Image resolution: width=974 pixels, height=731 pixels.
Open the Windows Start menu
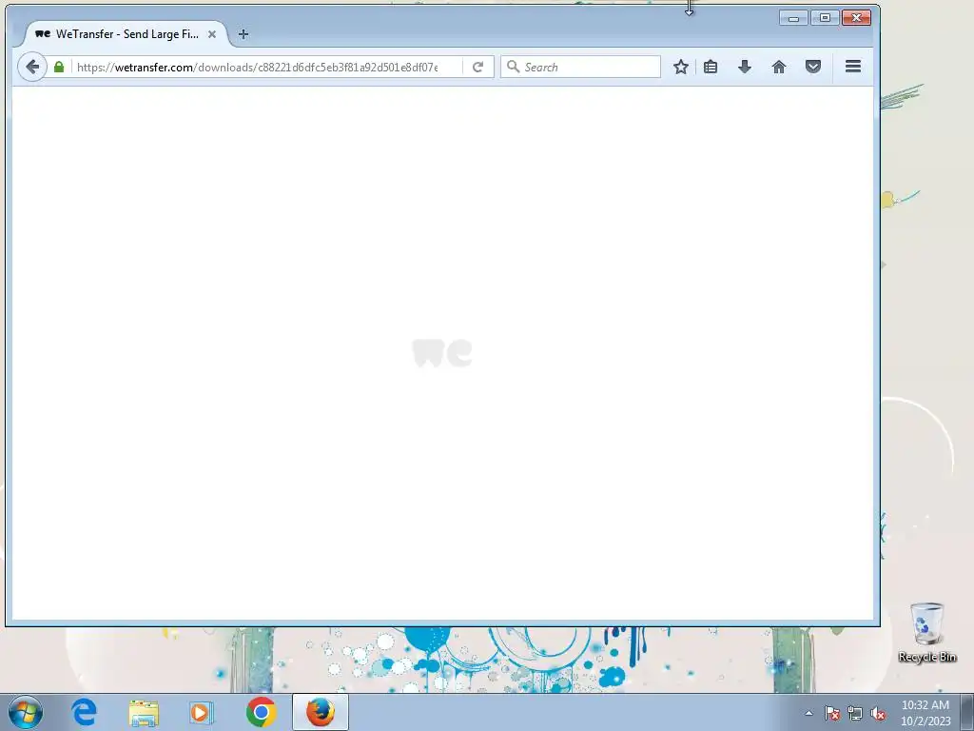click(x=26, y=712)
